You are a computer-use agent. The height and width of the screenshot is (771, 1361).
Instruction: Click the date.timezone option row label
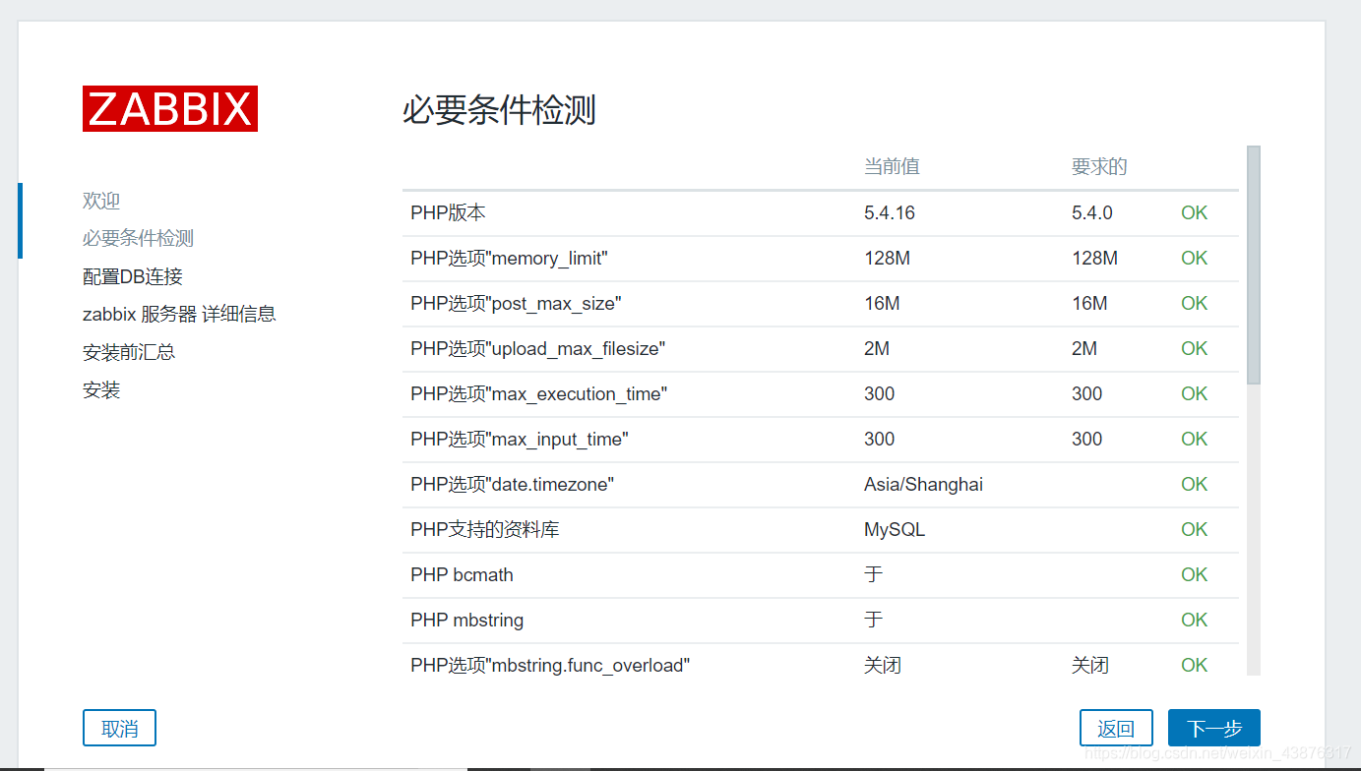[512, 484]
